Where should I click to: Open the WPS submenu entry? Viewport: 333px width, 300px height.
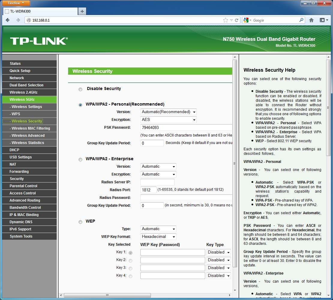[29, 114]
